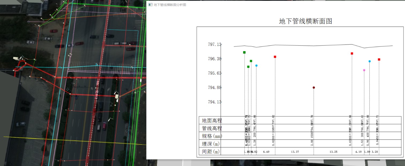
Task: Select the 地面高程 row header
Action: pyautogui.click(x=212, y=121)
